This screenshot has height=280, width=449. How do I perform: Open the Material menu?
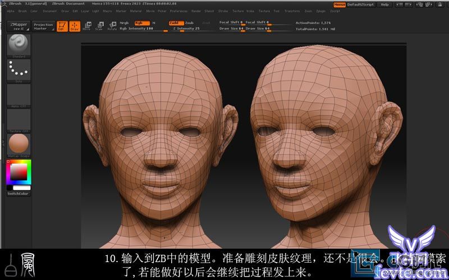[136, 11]
